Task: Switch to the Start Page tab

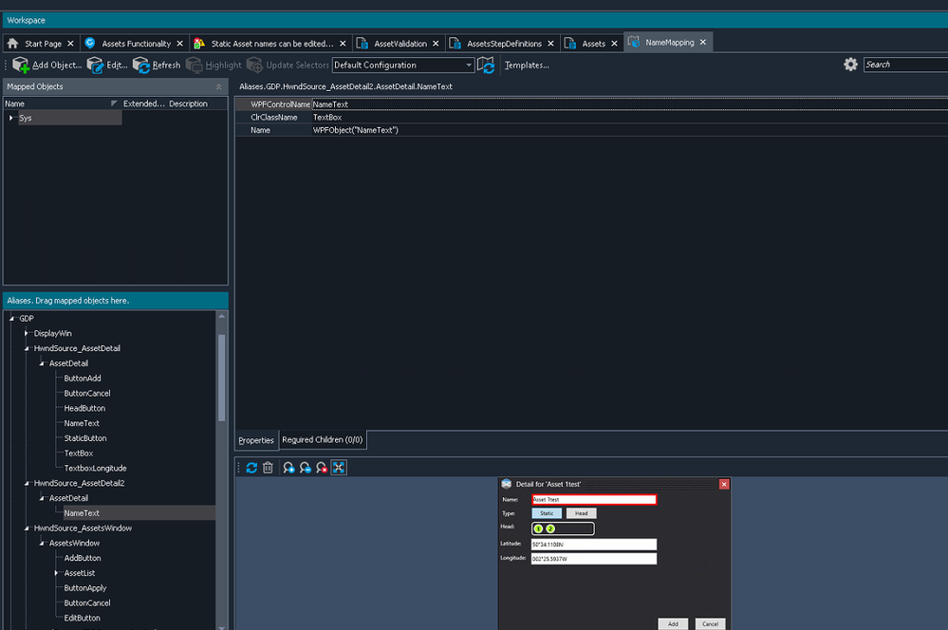Action: pyautogui.click(x=43, y=44)
